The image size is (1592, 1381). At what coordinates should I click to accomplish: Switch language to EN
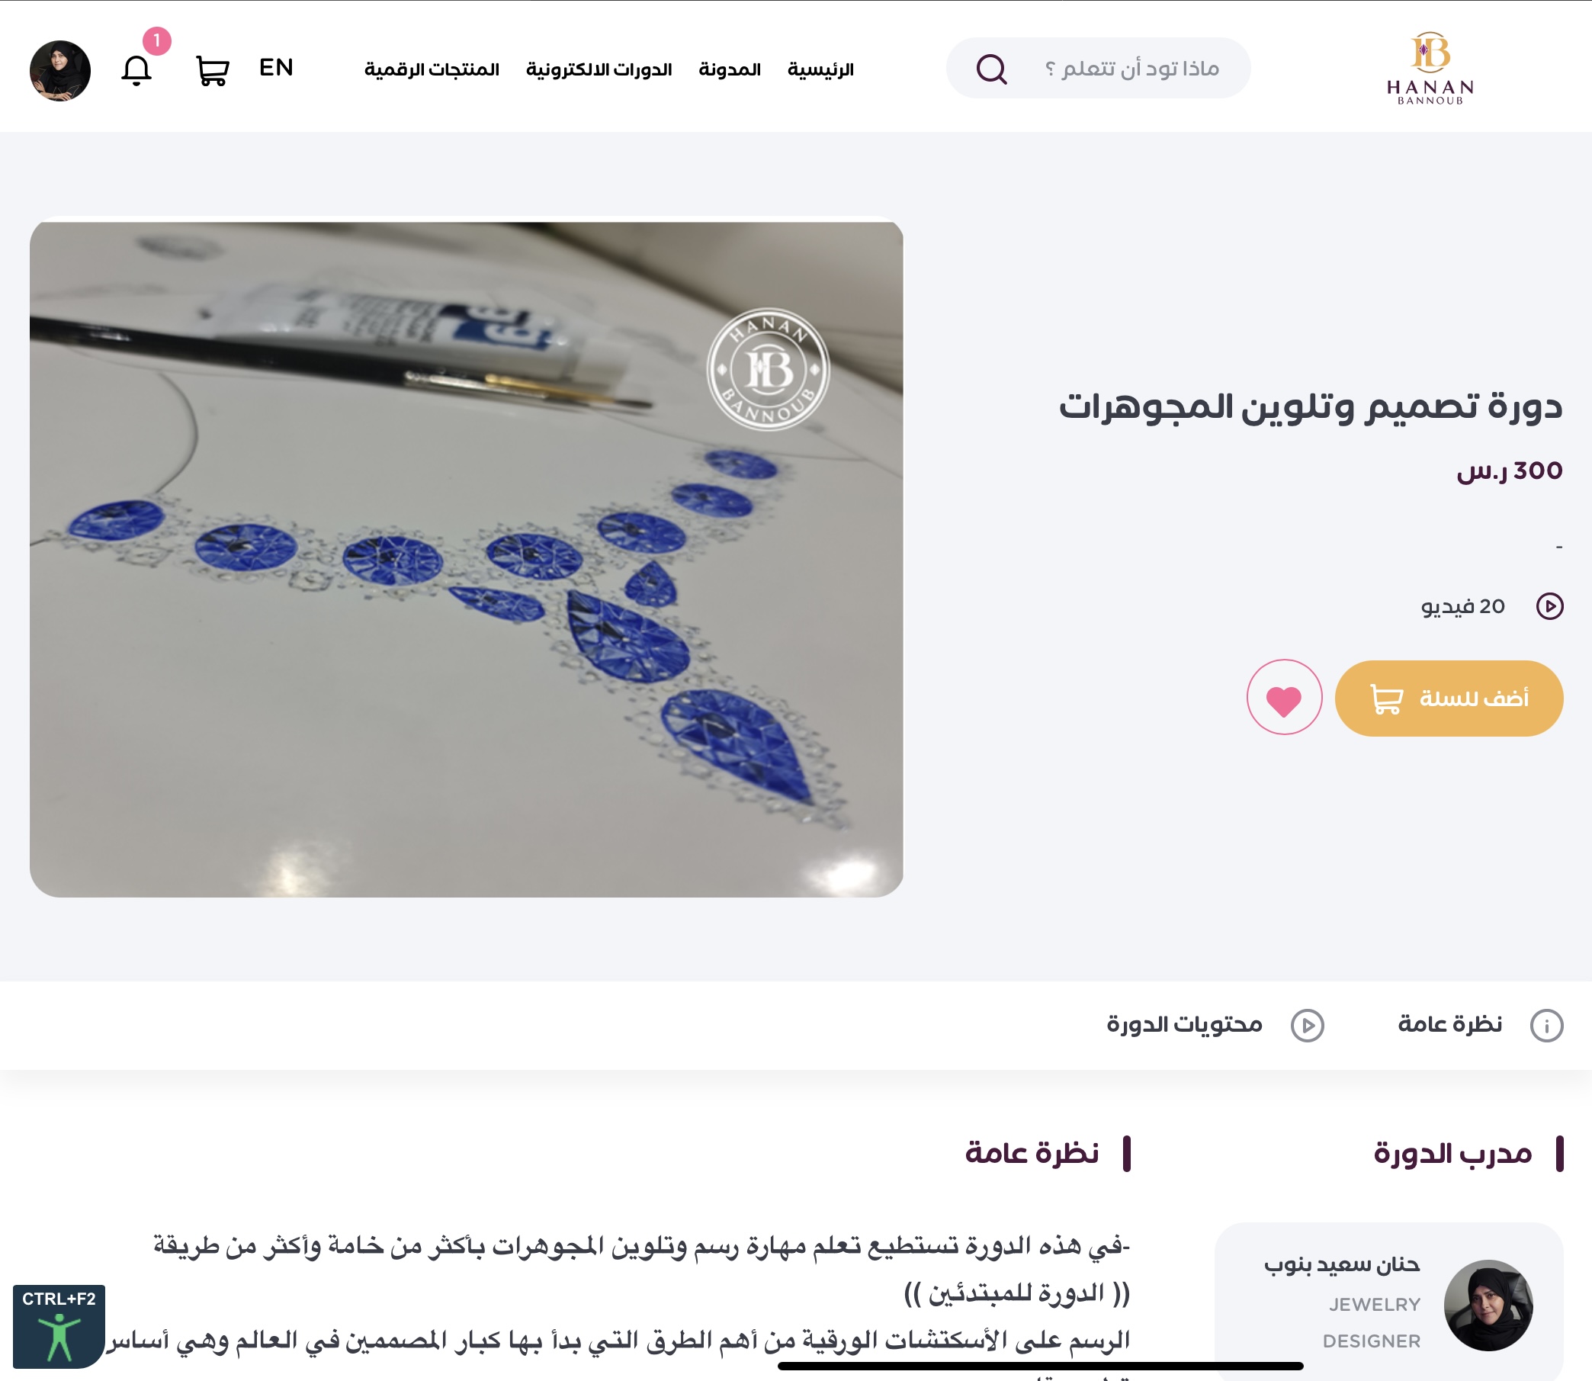click(276, 68)
